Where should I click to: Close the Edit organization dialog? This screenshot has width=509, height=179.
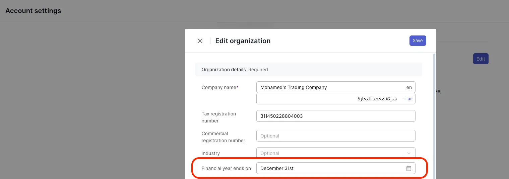tap(200, 41)
